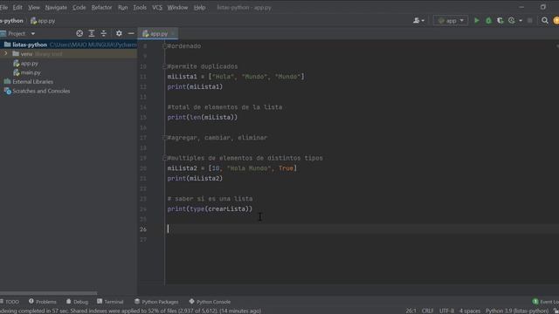The height and width of the screenshot is (314, 559).
Task: Collapse all in Project panel
Action: pyautogui.click(x=103, y=33)
